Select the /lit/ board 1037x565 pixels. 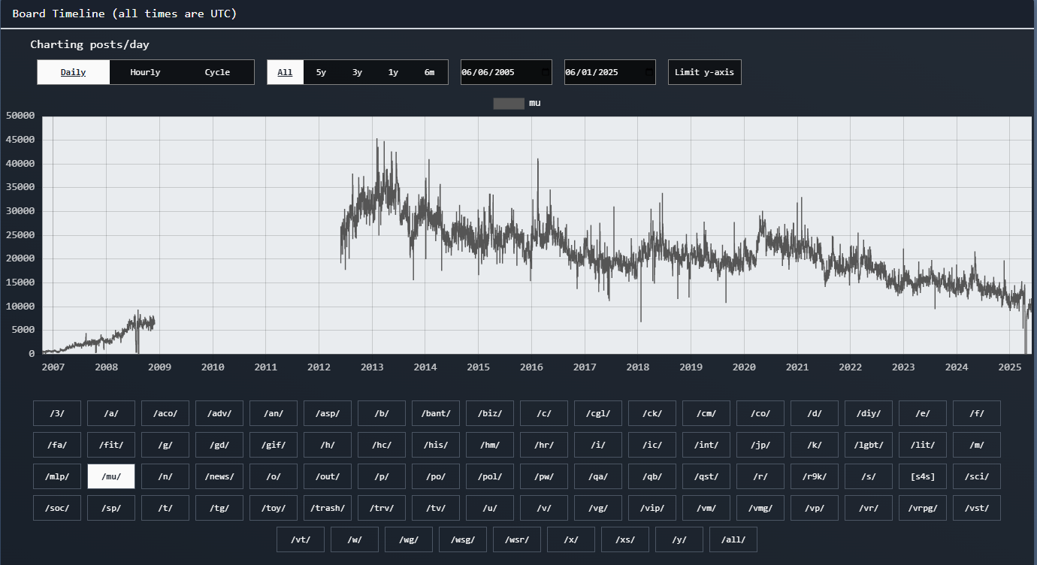923,445
